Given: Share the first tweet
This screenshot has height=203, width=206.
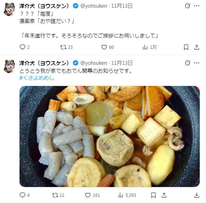Looking at the screenshot, I should click(197, 47).
